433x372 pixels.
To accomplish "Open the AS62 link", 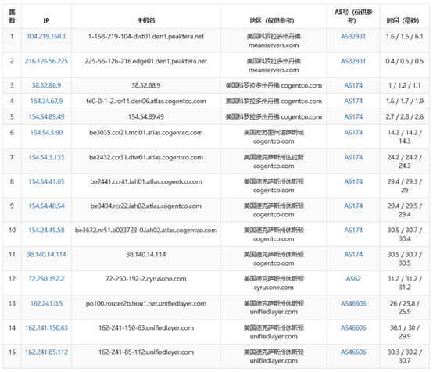I will point(353,279).
